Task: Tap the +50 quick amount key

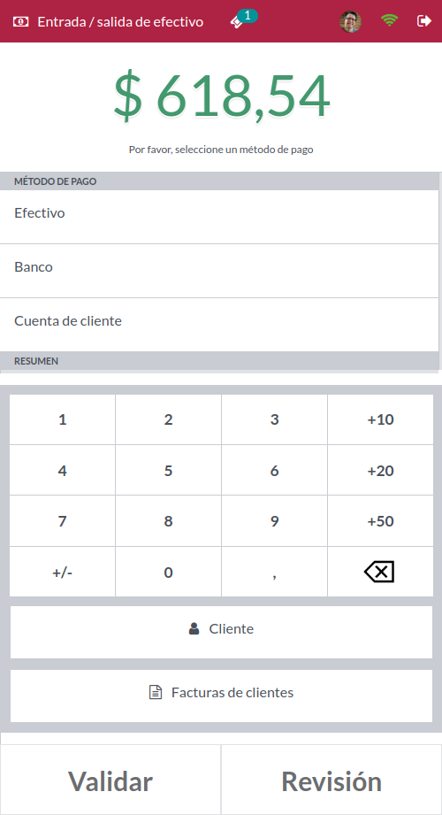Action: pos(380,521)
